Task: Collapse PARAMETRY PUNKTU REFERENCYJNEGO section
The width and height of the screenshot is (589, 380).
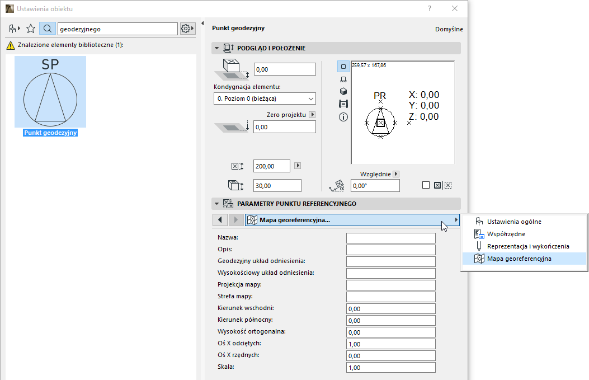Action: pos(216,204)
